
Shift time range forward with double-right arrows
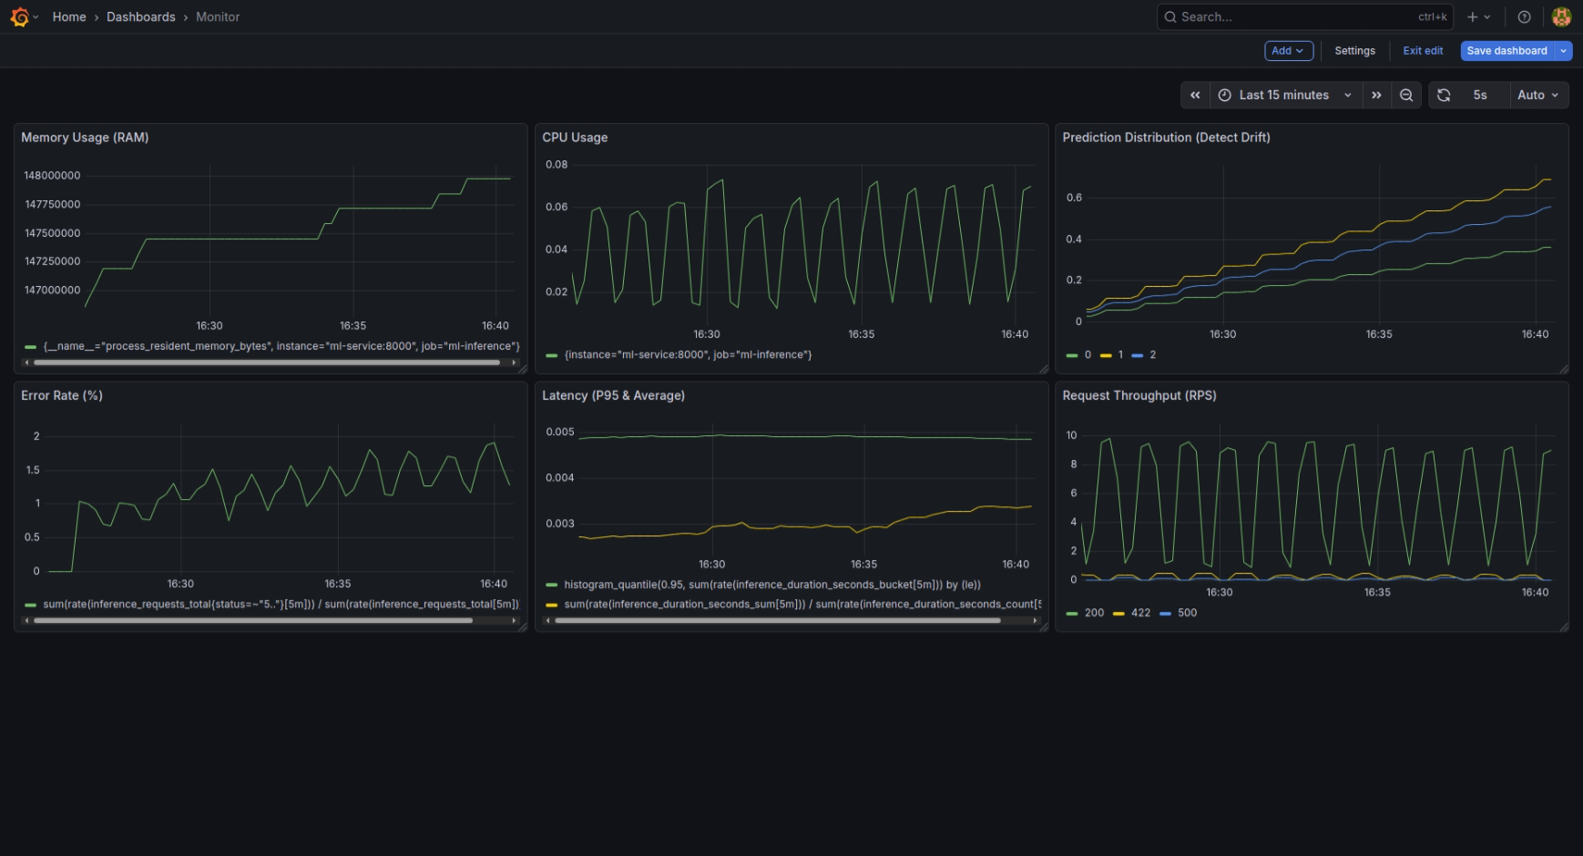(x=1376, y=95)
